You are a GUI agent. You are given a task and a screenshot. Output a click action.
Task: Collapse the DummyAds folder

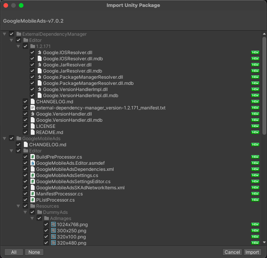tap(25, 212)
